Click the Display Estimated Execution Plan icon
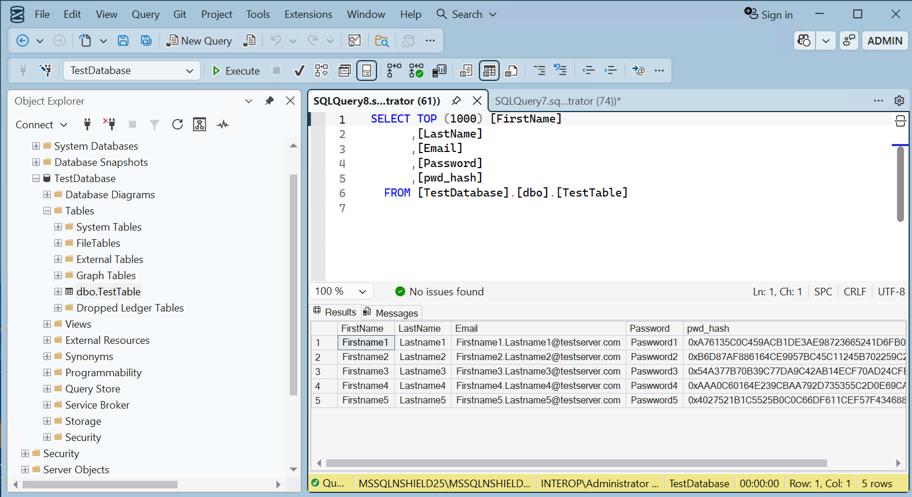This screenshot has height=497, width=912. [x=322, y=71]
